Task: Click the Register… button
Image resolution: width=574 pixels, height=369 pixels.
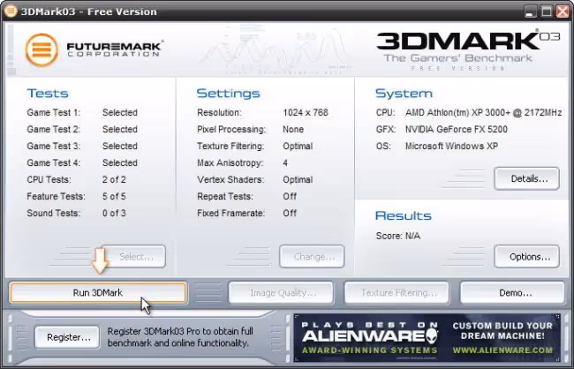Action: pyautogui.click(x=67, y=337)
